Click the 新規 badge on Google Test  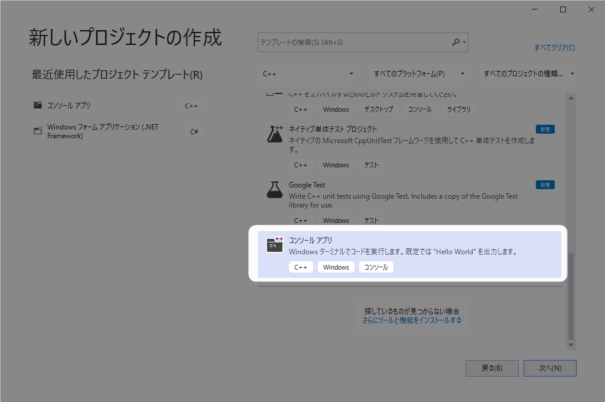click(545, 185)
